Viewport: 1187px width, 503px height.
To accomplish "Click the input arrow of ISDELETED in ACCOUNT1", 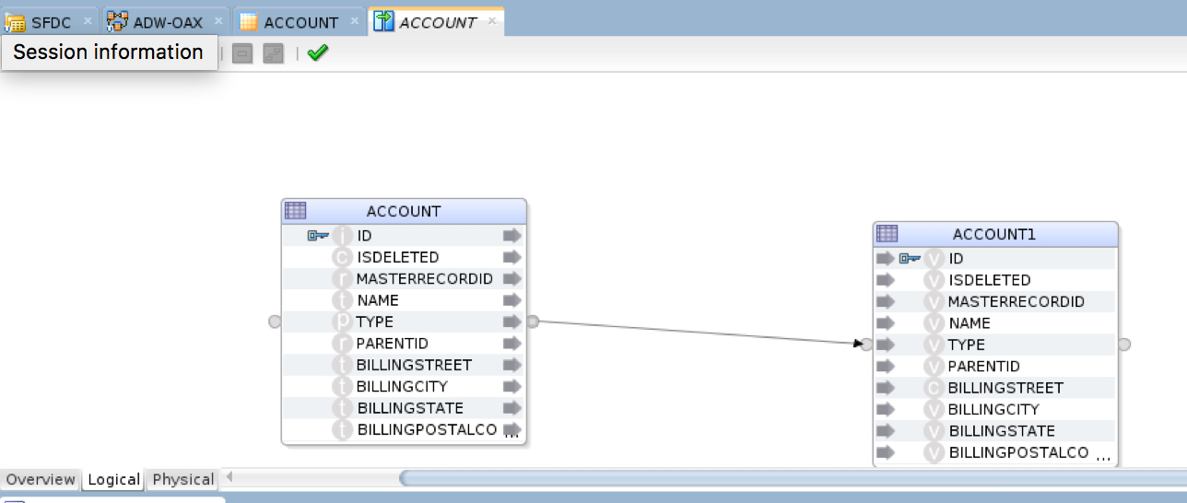I will point(886,280).
